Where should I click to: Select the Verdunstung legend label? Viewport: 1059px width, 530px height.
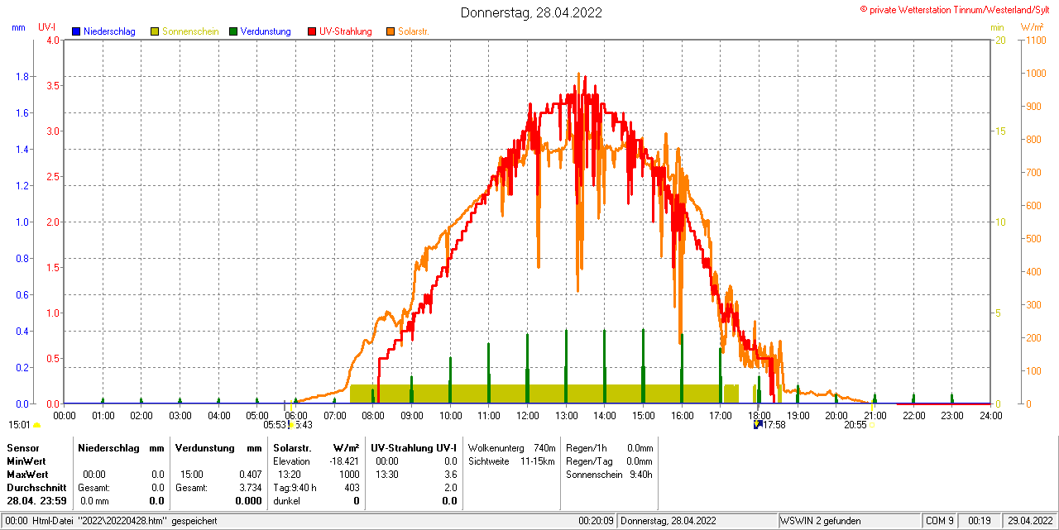(266, 31)
